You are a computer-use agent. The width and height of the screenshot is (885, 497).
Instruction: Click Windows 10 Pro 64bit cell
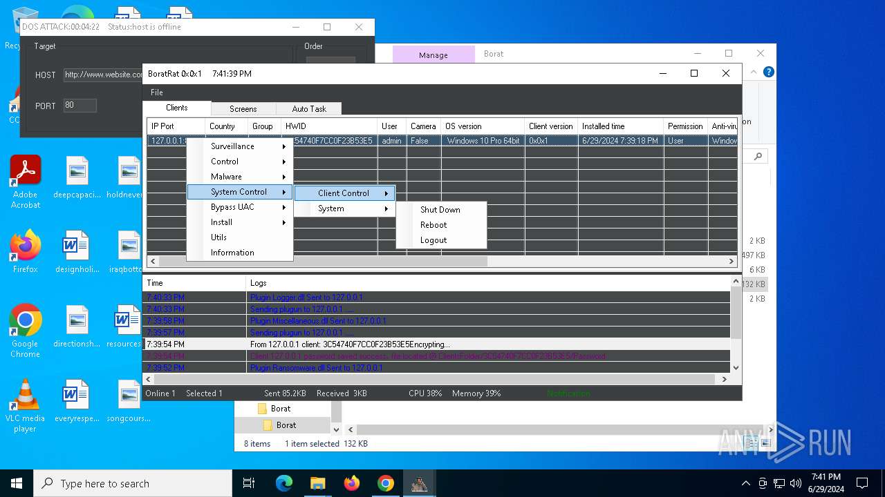click(483, 141)
